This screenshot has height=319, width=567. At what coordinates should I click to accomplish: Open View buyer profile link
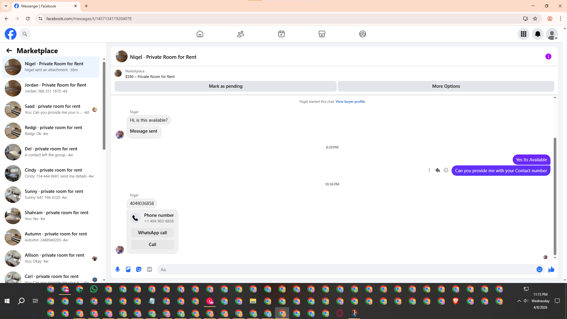350,102
